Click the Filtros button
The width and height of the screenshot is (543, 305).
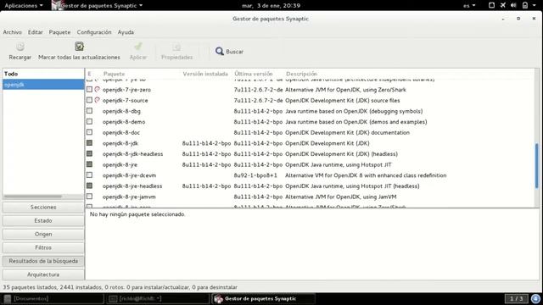point(43,247)
